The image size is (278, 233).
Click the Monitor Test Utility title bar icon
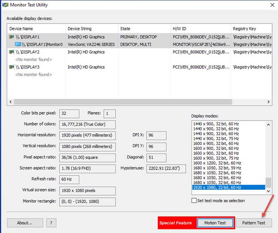[5, 5]
